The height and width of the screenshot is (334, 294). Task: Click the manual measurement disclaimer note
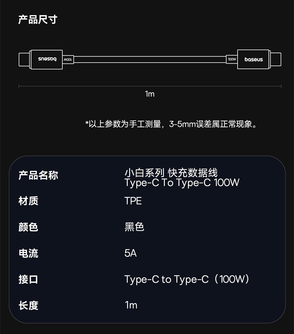coord(171,124)
